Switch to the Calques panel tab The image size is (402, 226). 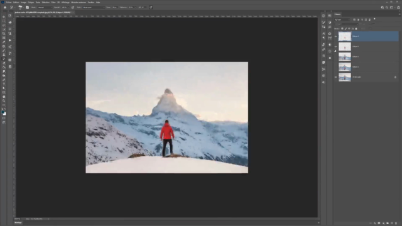click(337, 14)
